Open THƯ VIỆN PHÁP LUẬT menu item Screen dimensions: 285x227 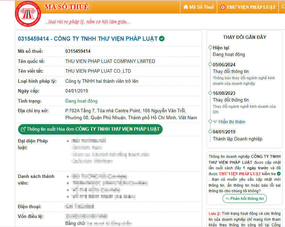coord(248,7)
